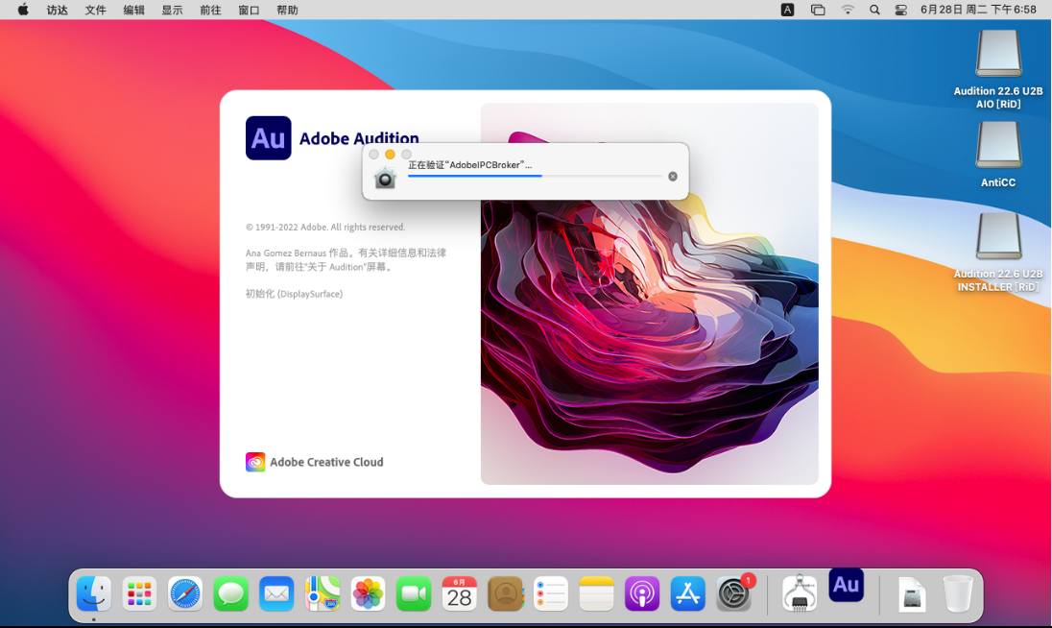This screenshot has width=1052, height=628.
Task: Open Reminders from the Dock
Action: tap(551, 593)
